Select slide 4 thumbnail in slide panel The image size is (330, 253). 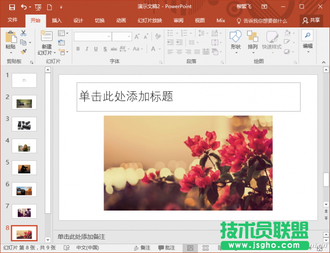[x=24, y=146]
